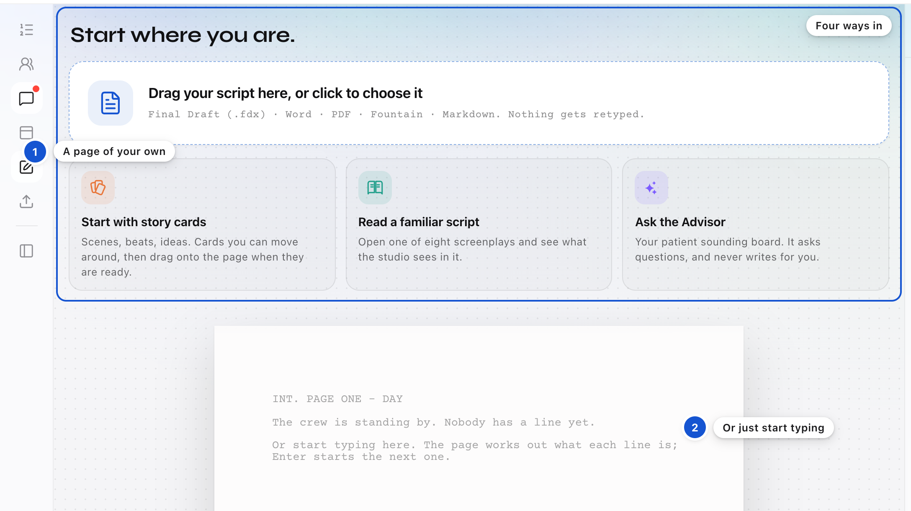Click Drag your script here upload area

coord(479,103)
